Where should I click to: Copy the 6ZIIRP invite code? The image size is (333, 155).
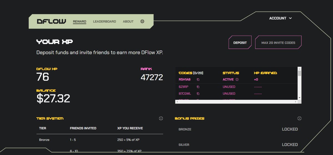(198, 87)
